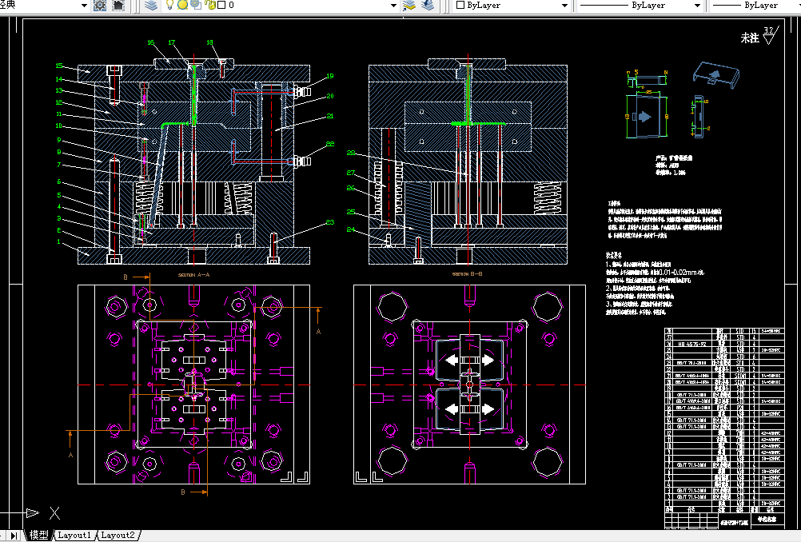This screenshot has width=801, height=542.
Task: Click the ByLayer color control swatch
Action: click(x=460, y=5)
